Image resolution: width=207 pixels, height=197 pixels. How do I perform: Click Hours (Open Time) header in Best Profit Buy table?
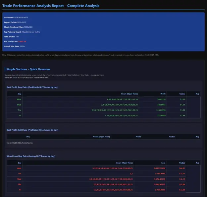click(129, 94)
